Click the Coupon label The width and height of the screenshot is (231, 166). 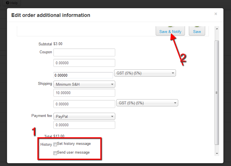46,52
